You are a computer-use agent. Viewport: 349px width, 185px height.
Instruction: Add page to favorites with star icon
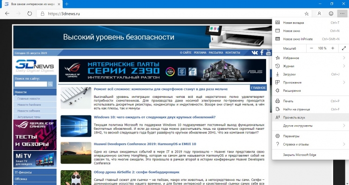tap(307, 14)
